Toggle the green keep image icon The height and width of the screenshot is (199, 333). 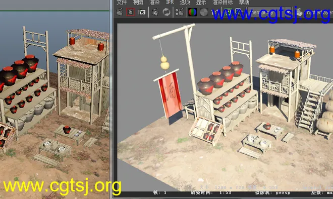click(228, 12)
